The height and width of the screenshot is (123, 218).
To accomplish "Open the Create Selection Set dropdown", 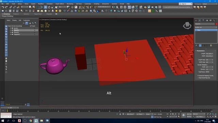I will (104, 7).
